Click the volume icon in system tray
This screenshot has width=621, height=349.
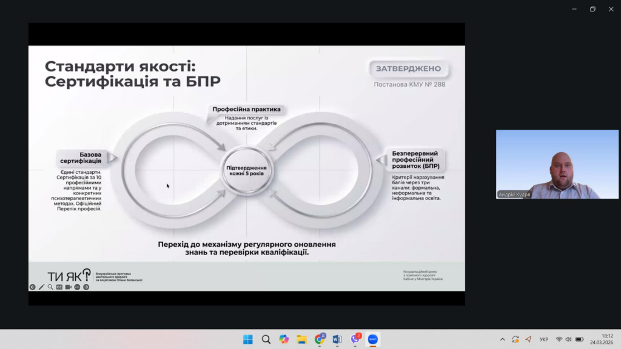[569, 339]
